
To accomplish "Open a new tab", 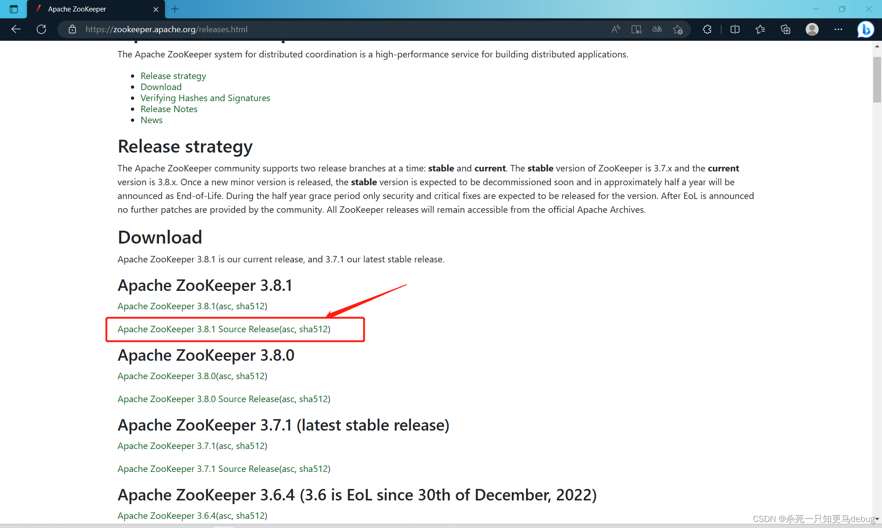I will [175, 9].
